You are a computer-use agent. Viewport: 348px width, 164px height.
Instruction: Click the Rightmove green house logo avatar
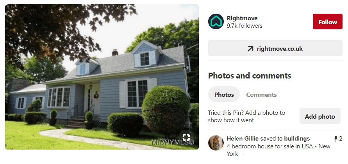click(x=216, y=21)
